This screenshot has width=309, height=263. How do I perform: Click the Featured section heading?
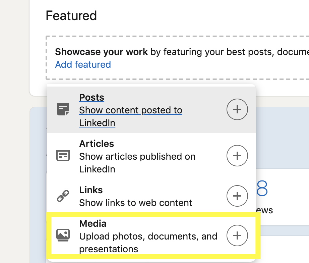tap(71, 15)
